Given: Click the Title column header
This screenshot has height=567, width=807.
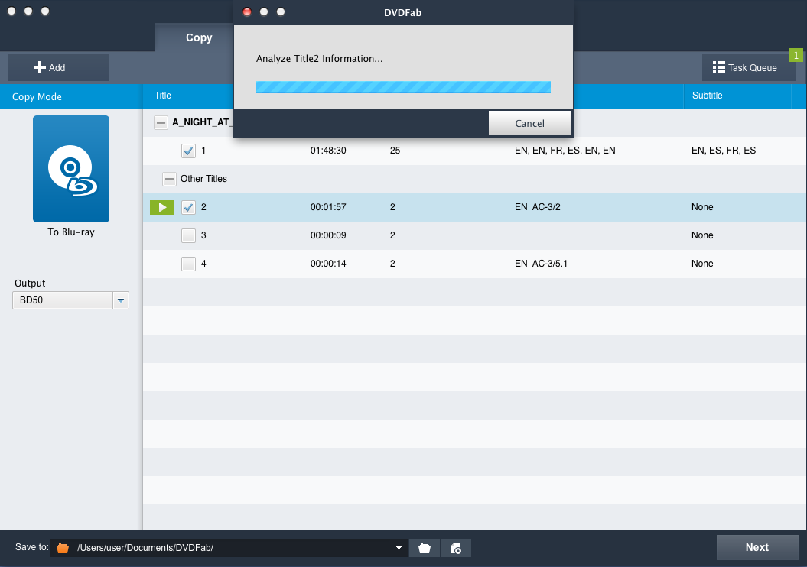Looking at the screenshot, I should (x=163, y=96).
